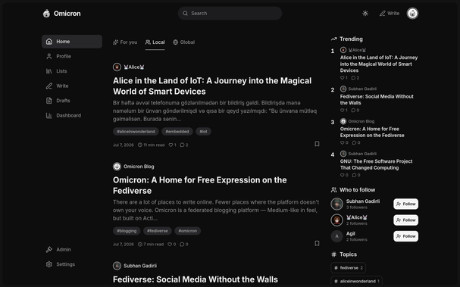460x287 pixels.
Task: Click Subhan Gadirli author name in feed
Action: 140,266
